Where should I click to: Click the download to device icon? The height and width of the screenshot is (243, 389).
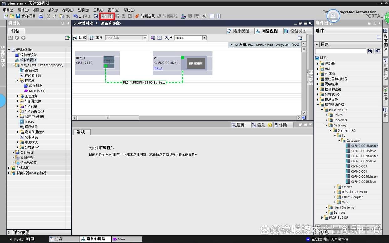(111, 16)
